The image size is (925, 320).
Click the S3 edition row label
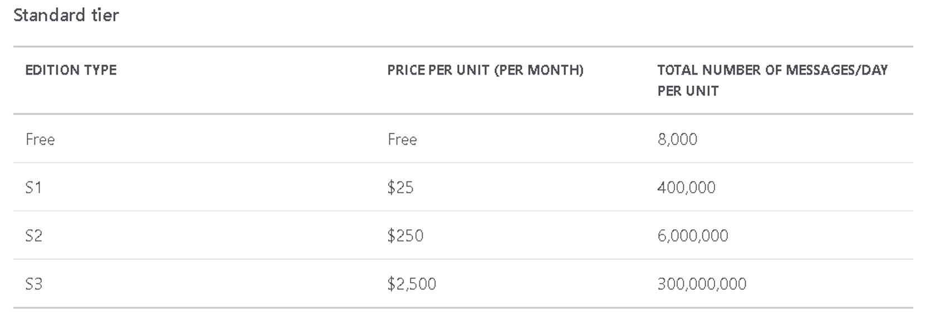[x=33, y=284]
